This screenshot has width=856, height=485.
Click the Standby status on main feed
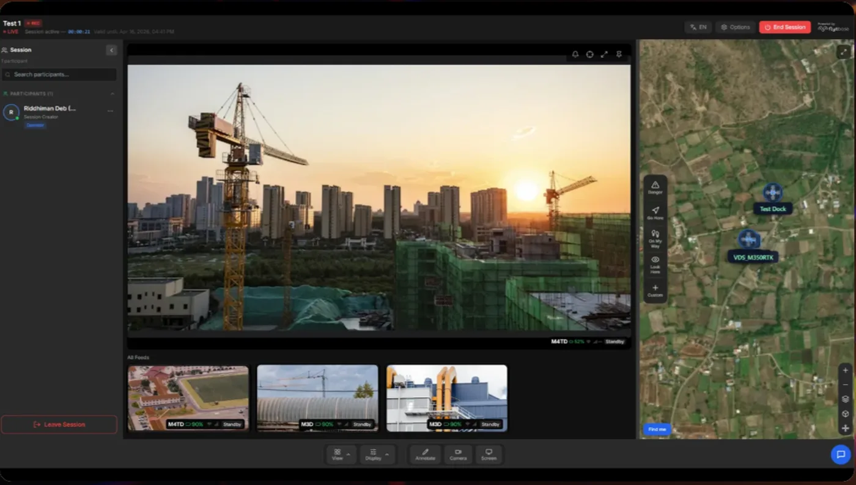point(614,342)
